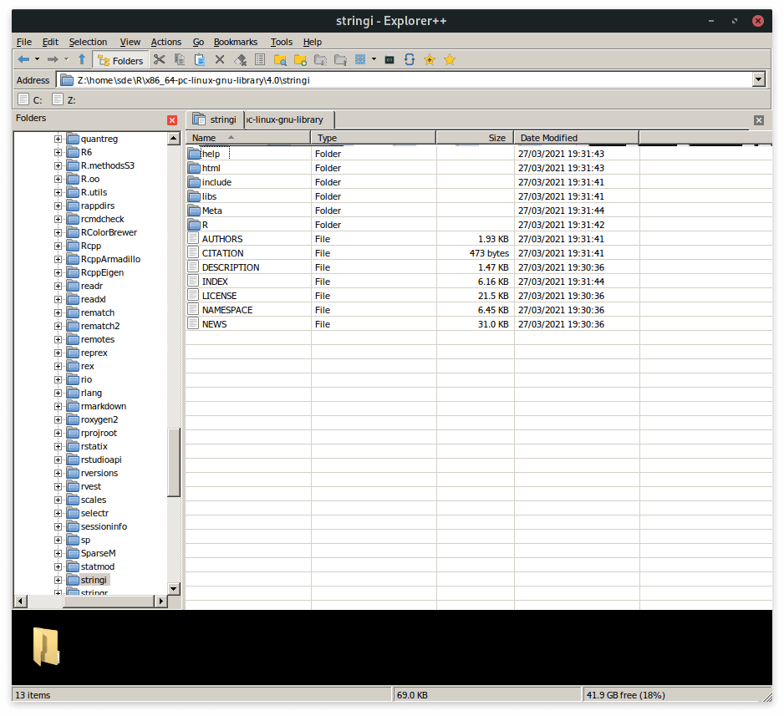The width and height of the screenshot is (784, 716).
Task: Click the Paste clipboard icon
Action: click(x=200, y=60)
